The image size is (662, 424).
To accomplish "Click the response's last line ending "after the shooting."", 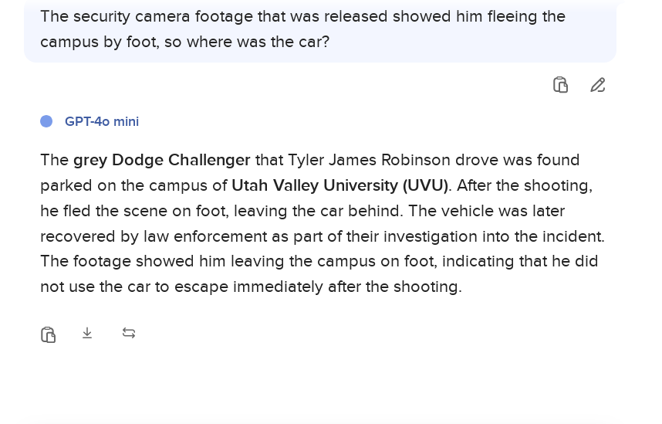I will click(x=251, y=287).
